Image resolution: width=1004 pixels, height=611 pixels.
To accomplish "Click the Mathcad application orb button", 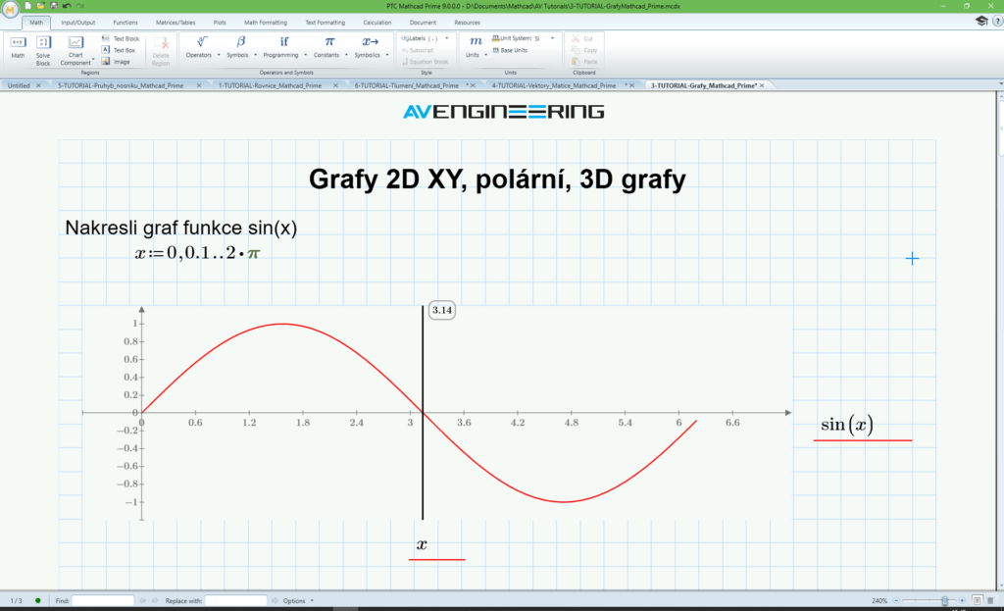I will point(10,9).
